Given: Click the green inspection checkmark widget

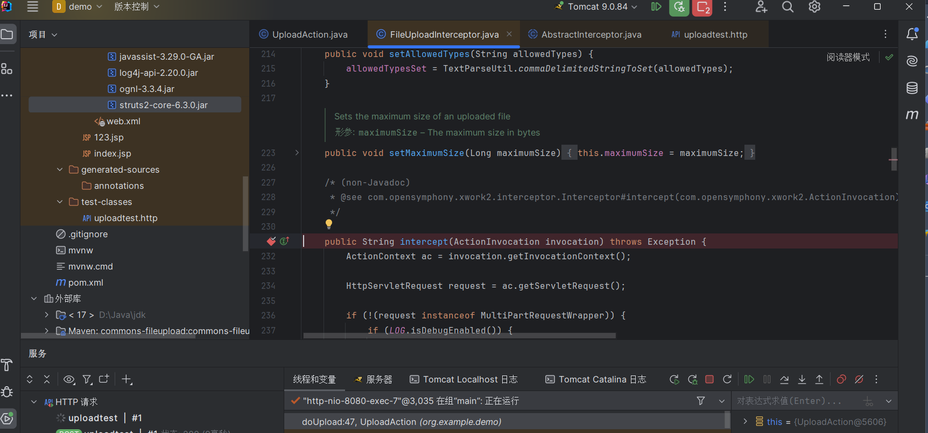Looking at the screenshot, I should click(x=889, y=57).
